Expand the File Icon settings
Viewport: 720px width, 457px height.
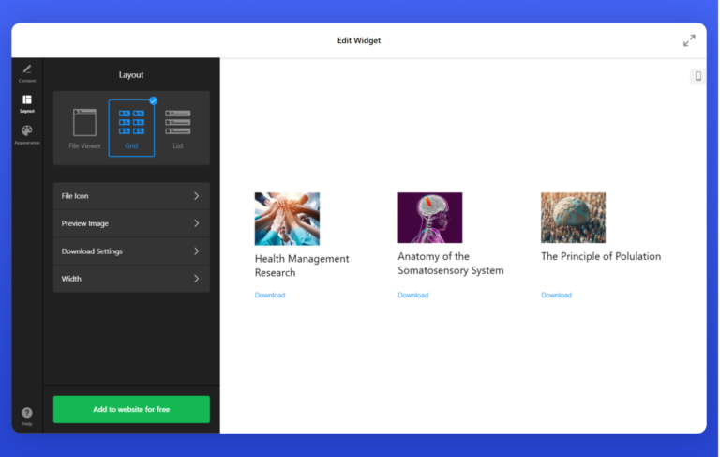pos(131,196)
